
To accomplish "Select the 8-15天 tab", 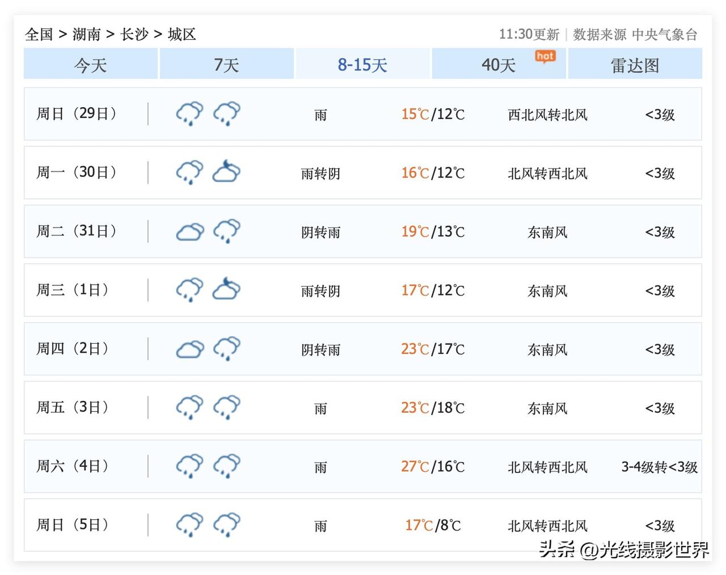I will click(x=362, y=64).
